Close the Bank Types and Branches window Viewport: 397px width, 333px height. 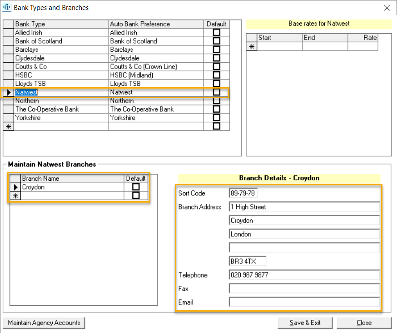(x=387, y=8)
